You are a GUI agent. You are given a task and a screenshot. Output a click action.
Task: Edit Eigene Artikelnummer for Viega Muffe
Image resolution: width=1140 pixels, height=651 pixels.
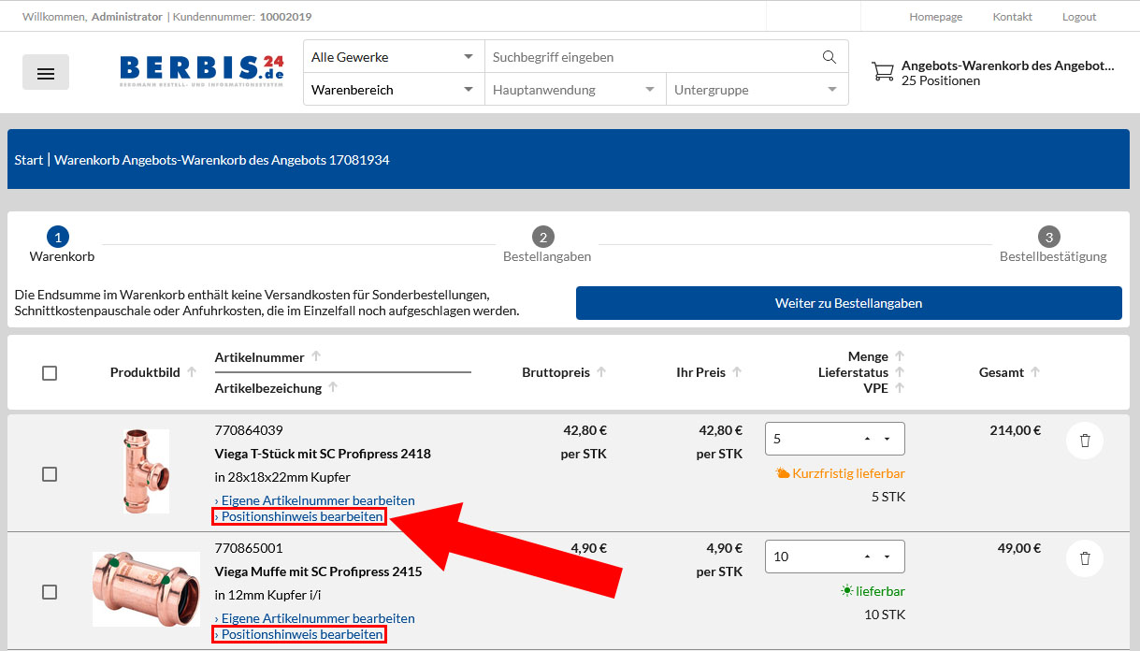[x=314, y=618]
